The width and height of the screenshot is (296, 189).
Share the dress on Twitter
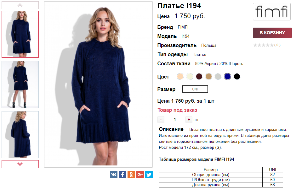(x=149, y=175)
